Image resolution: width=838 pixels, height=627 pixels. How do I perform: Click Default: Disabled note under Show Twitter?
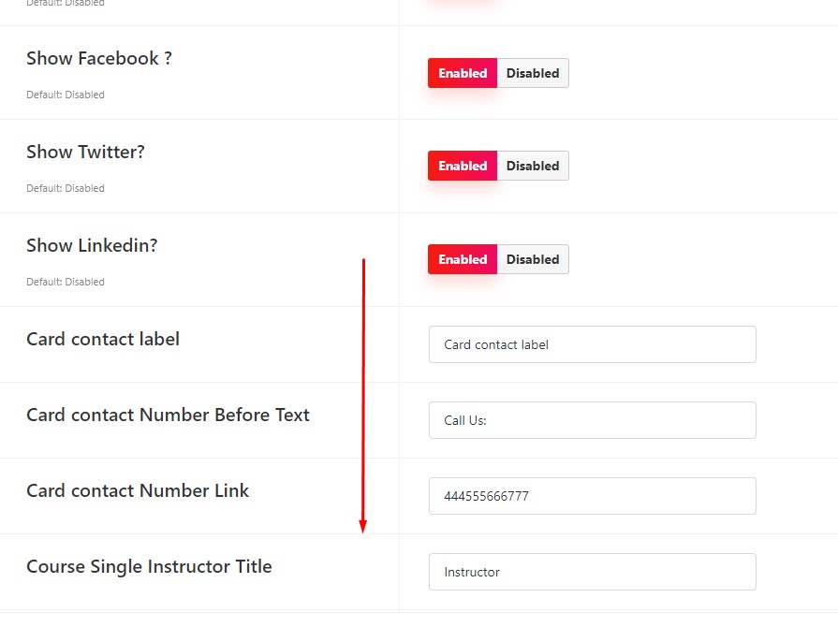[66, 188]
